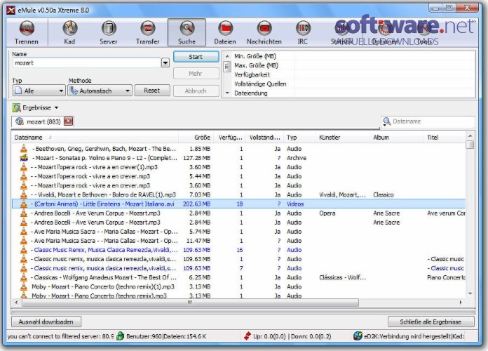Click the filter list scroll-up arrow above Min. Größe
488x351 pixels.
click(x=227, y=56)
